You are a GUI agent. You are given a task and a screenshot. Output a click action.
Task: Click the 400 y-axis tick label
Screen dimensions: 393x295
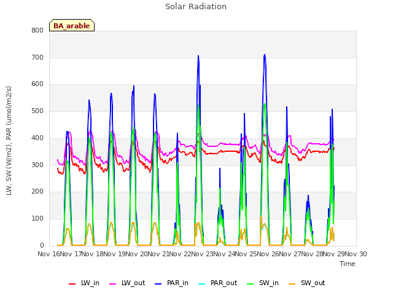point(37,138)
